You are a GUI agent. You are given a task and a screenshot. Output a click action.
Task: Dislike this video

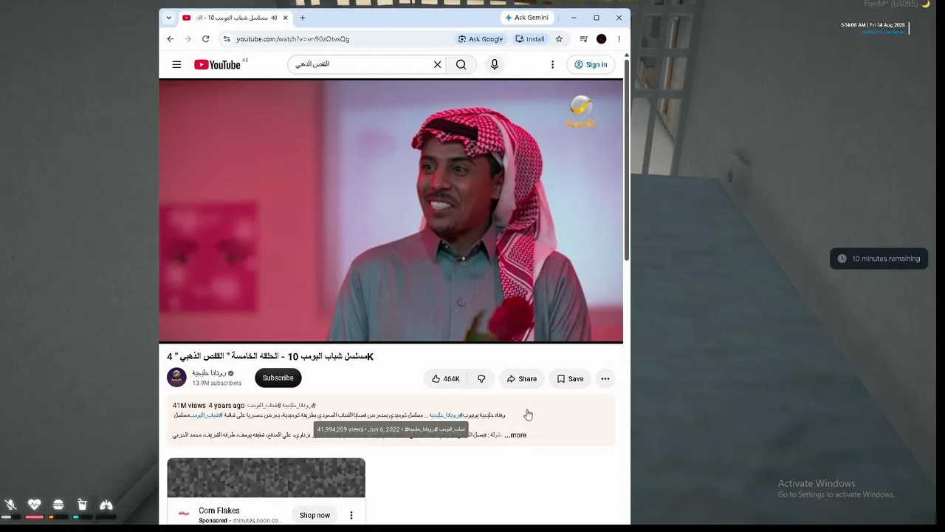tap(481, 379)
